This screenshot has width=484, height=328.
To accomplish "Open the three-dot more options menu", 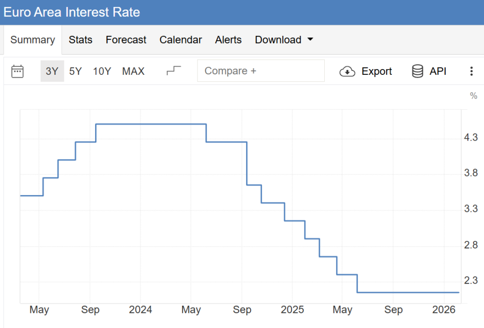I will click(x=471, y=71).
